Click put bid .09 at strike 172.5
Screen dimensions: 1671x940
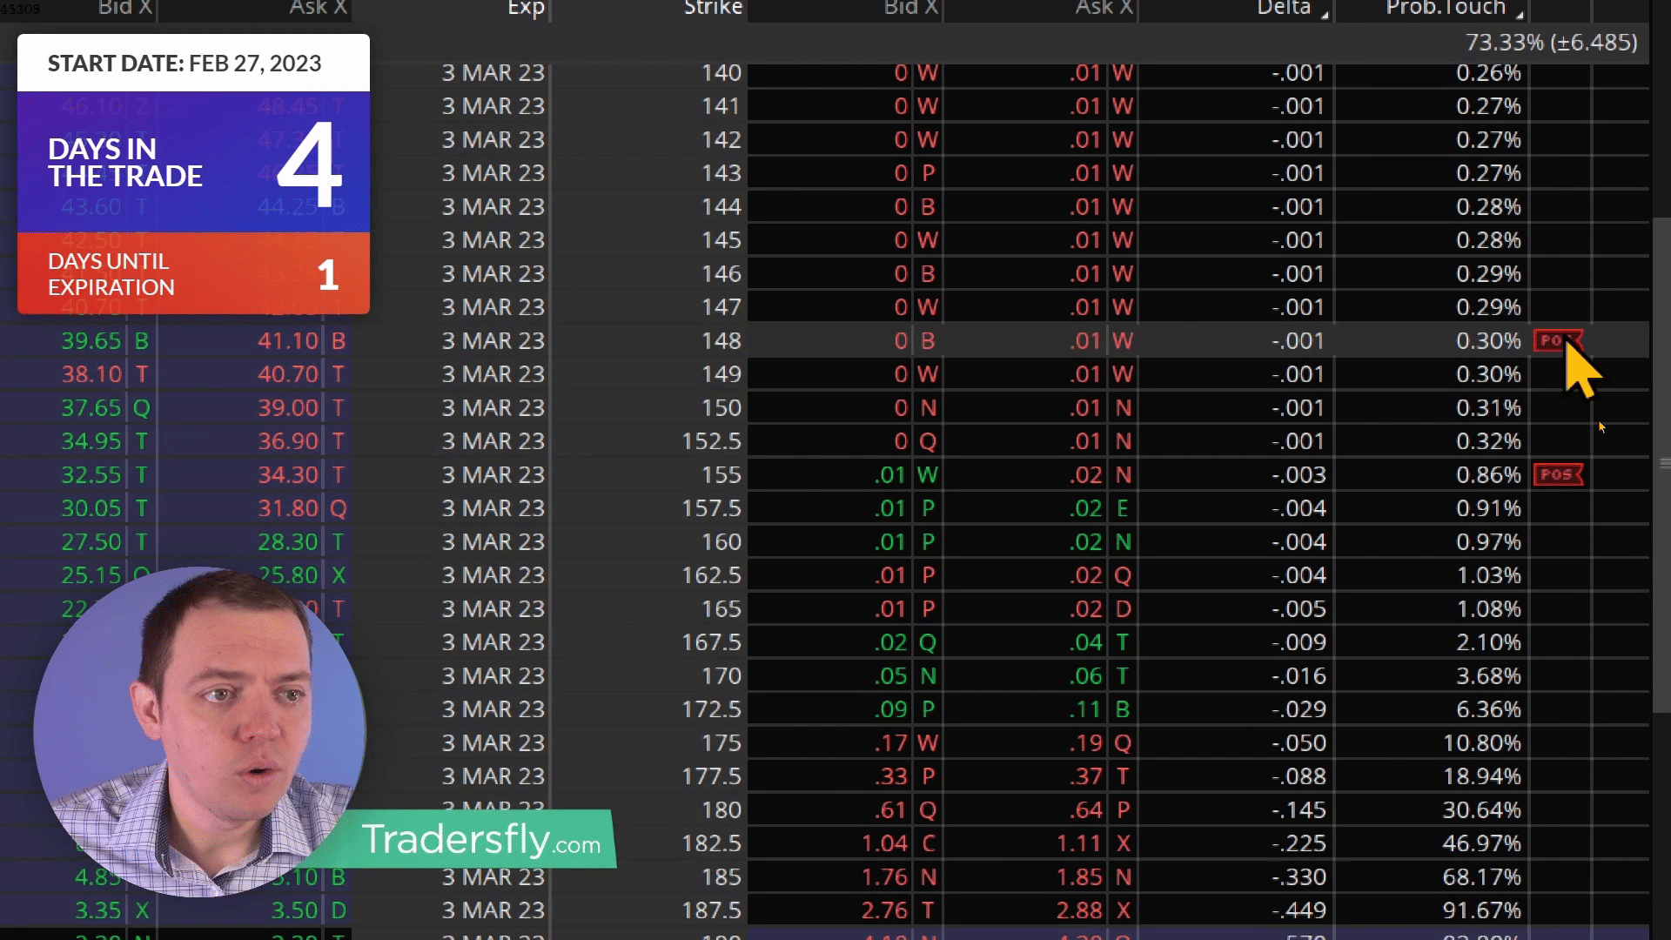(891, 709)
